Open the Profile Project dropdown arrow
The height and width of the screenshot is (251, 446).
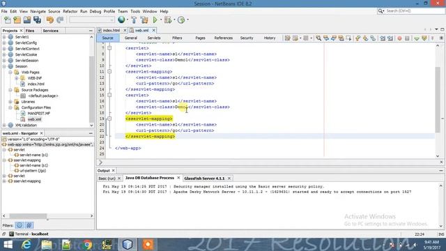point(187,20)
